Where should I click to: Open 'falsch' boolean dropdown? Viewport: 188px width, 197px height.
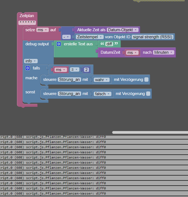coord(103,94)
